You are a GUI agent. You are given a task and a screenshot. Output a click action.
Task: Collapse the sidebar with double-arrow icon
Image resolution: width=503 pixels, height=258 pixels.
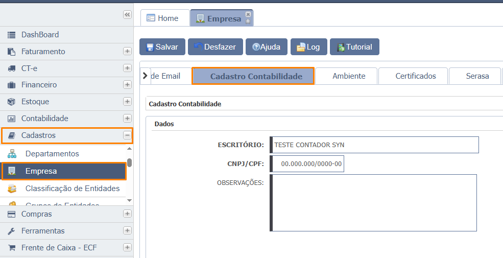click(127, 15)
